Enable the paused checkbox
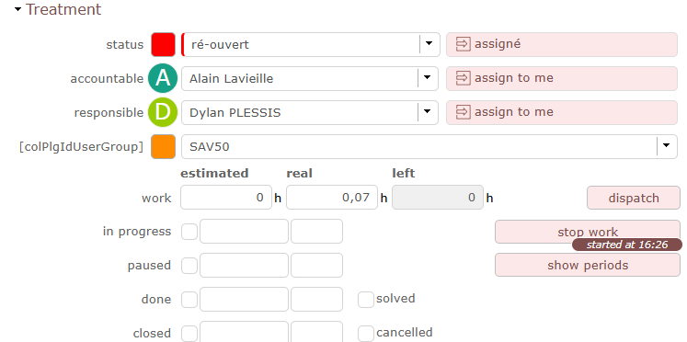Image resolution: width=687 pixels, height=342 pixels. click(x=189, y=266)
